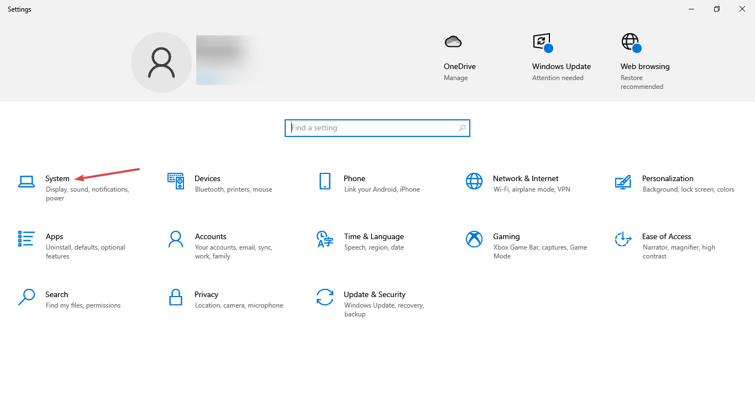Screen dimensions: 755x402
Task: Click the Web browsing restore tile
Action: pyautogui.click(x=644, y=66)
